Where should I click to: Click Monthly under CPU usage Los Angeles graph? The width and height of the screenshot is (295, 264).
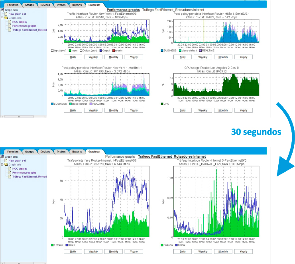[x=223, y=110]
